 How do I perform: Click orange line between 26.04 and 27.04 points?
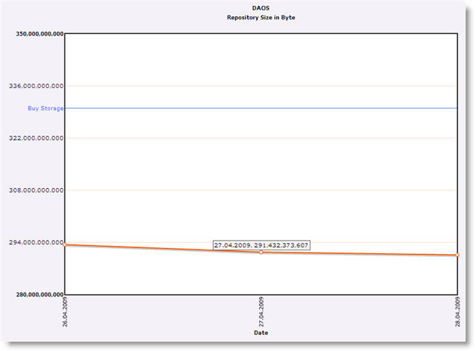pos(163,249)
